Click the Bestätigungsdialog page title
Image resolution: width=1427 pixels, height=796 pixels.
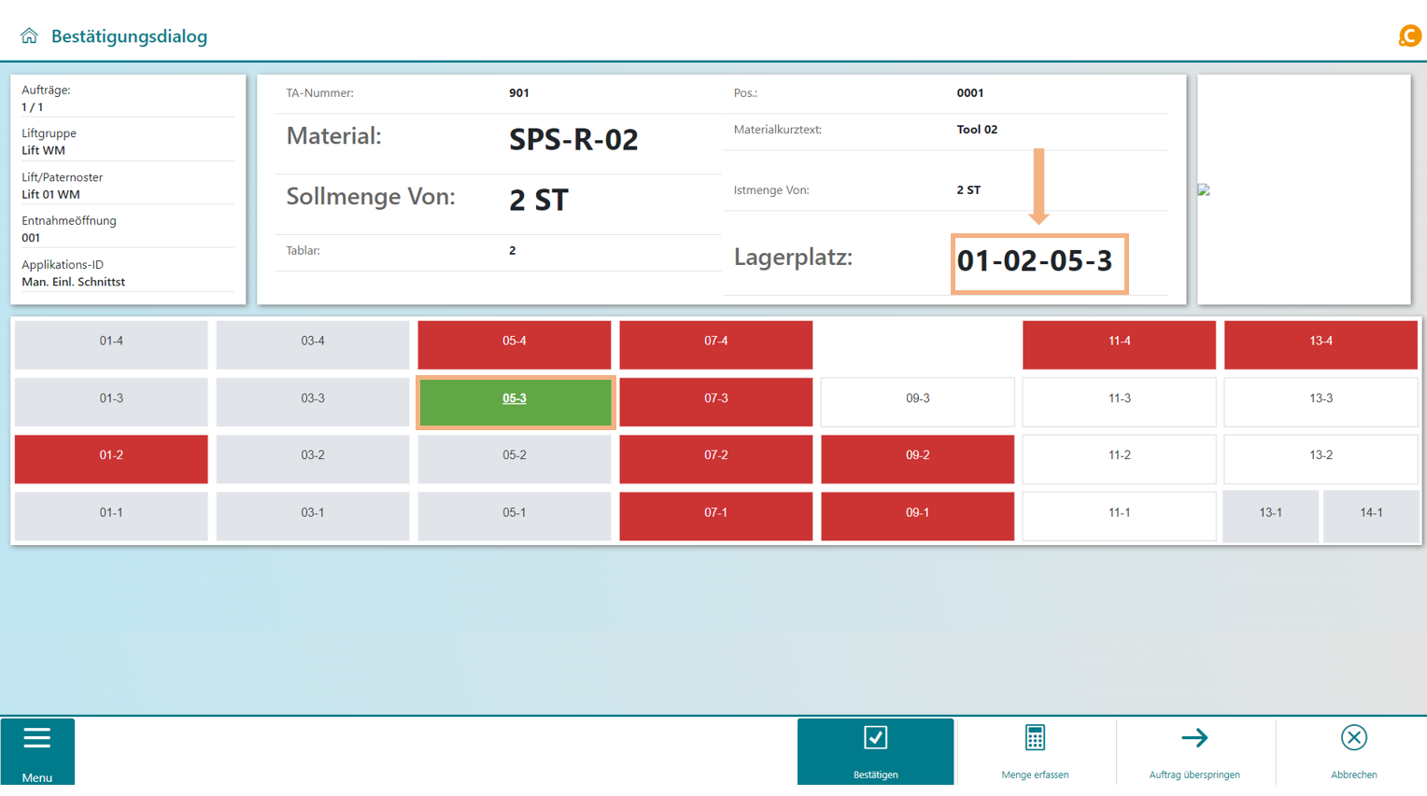click(x=129, y=36)
